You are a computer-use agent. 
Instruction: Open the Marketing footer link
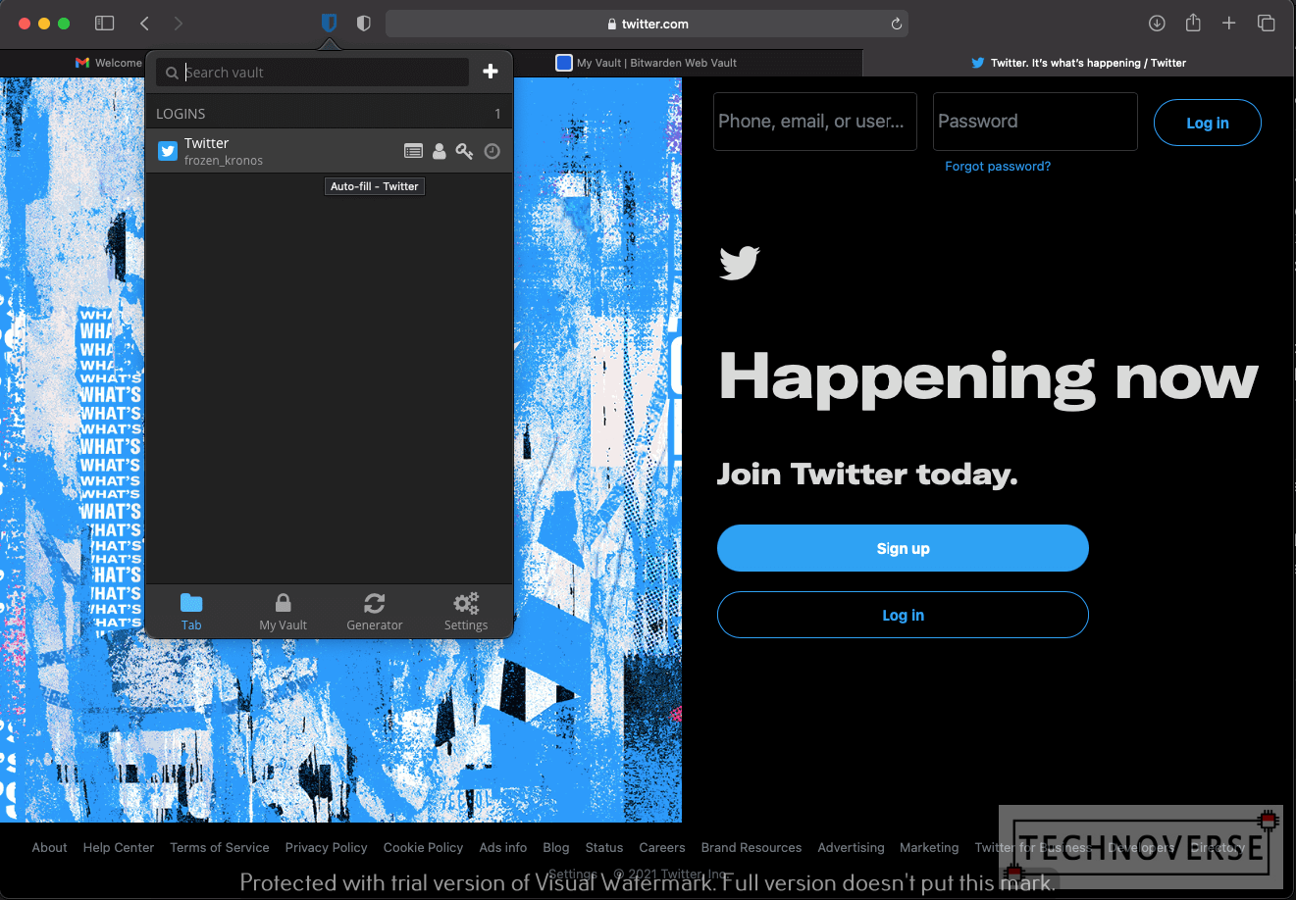[929, 848]
